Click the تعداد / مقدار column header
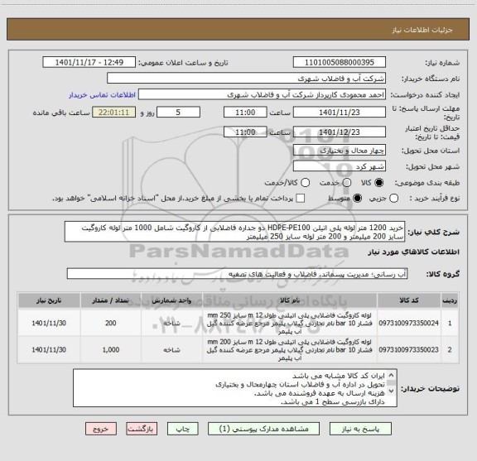Image resolution: width=477 pixels, height=461 pixels. point(111,300)
